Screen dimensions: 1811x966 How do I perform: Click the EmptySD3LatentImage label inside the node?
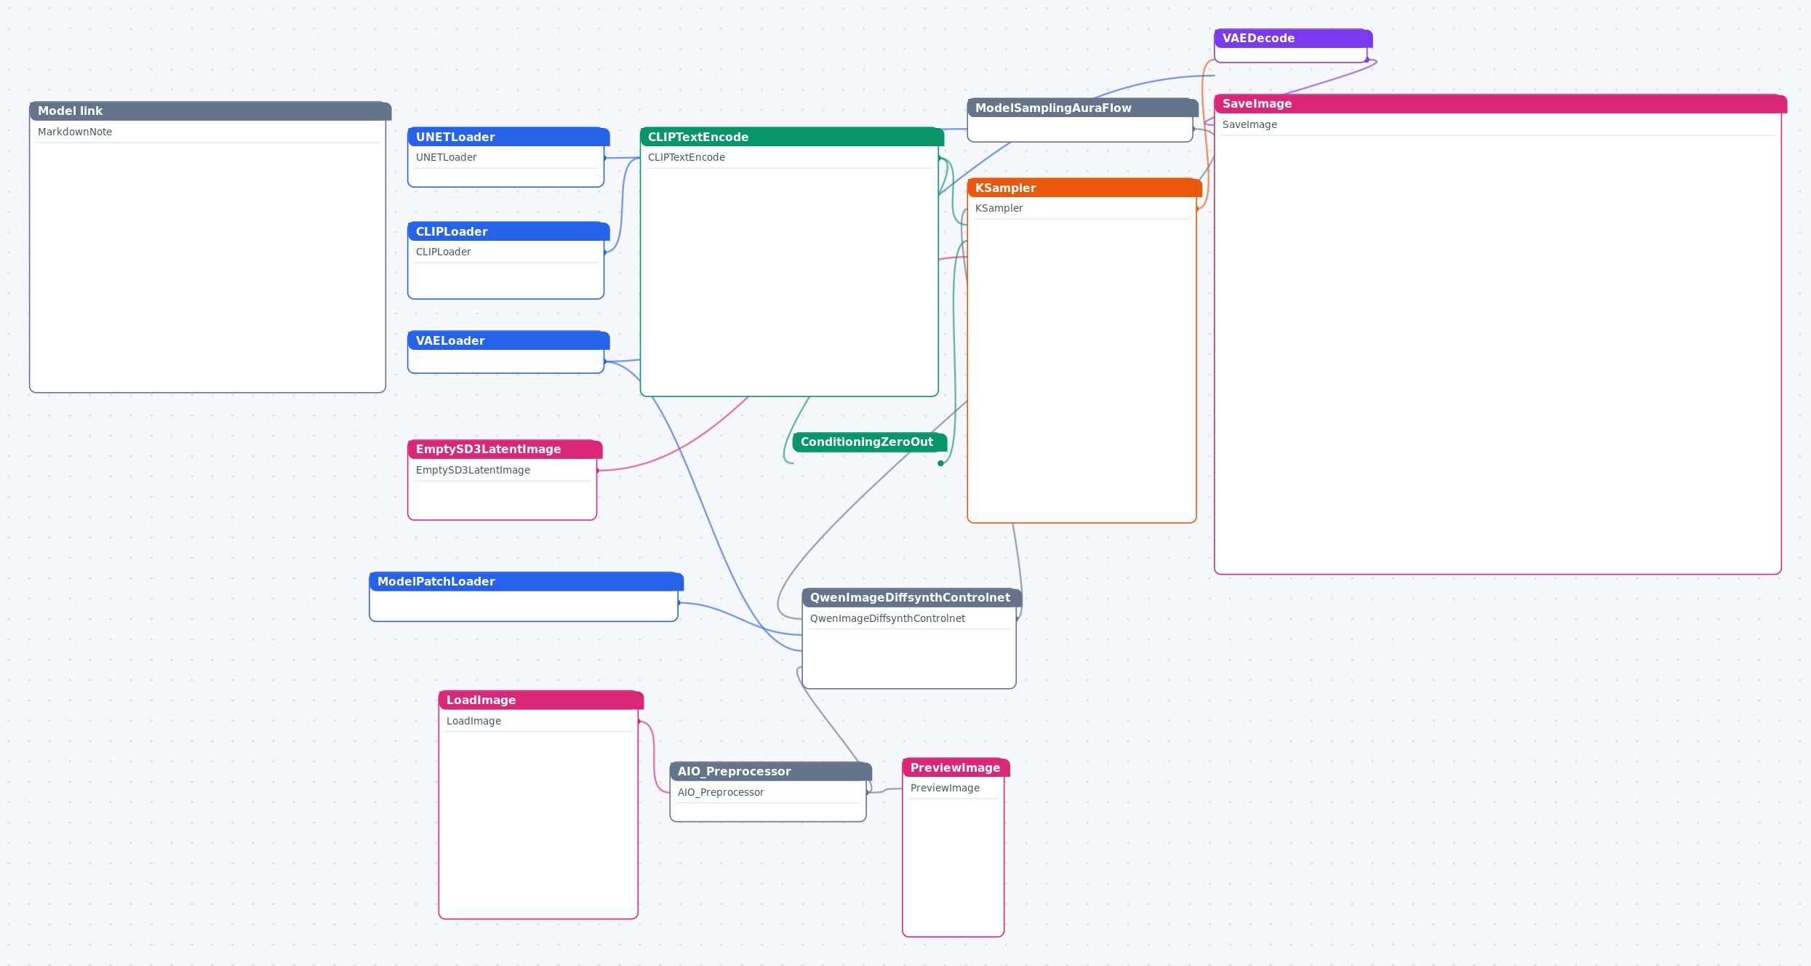pos(473,470)
